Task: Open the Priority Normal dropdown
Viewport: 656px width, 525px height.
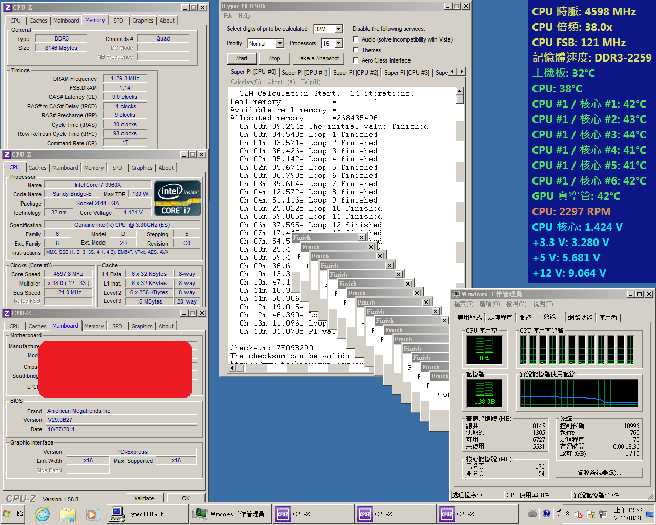Action: (280, 44)
